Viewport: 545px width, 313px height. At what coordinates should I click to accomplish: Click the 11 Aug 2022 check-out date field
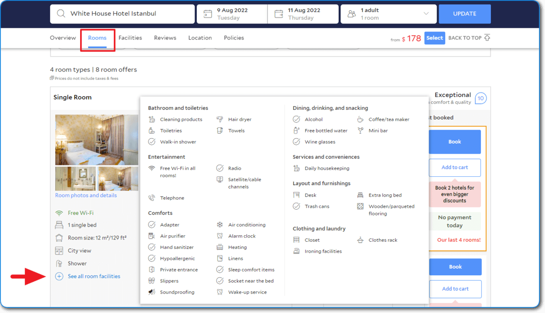click(x=303, y=14)
